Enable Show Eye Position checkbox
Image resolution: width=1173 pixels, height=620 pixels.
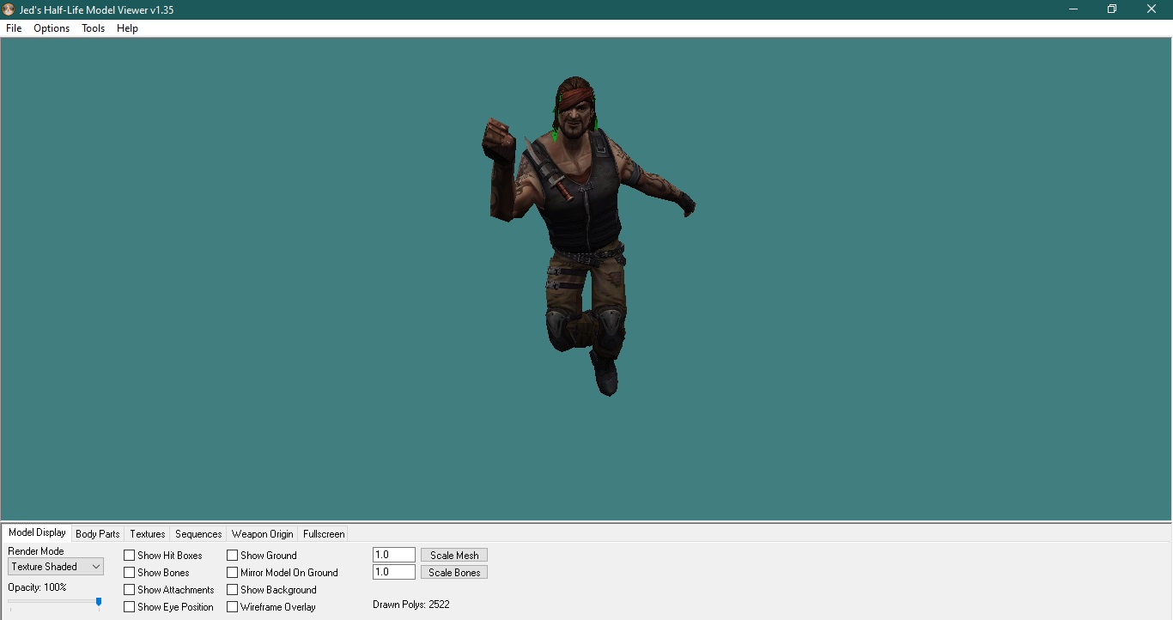[130, 607]
